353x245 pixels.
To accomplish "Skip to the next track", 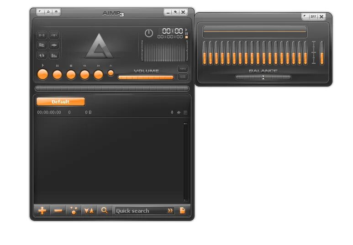I will click(98, 75).
